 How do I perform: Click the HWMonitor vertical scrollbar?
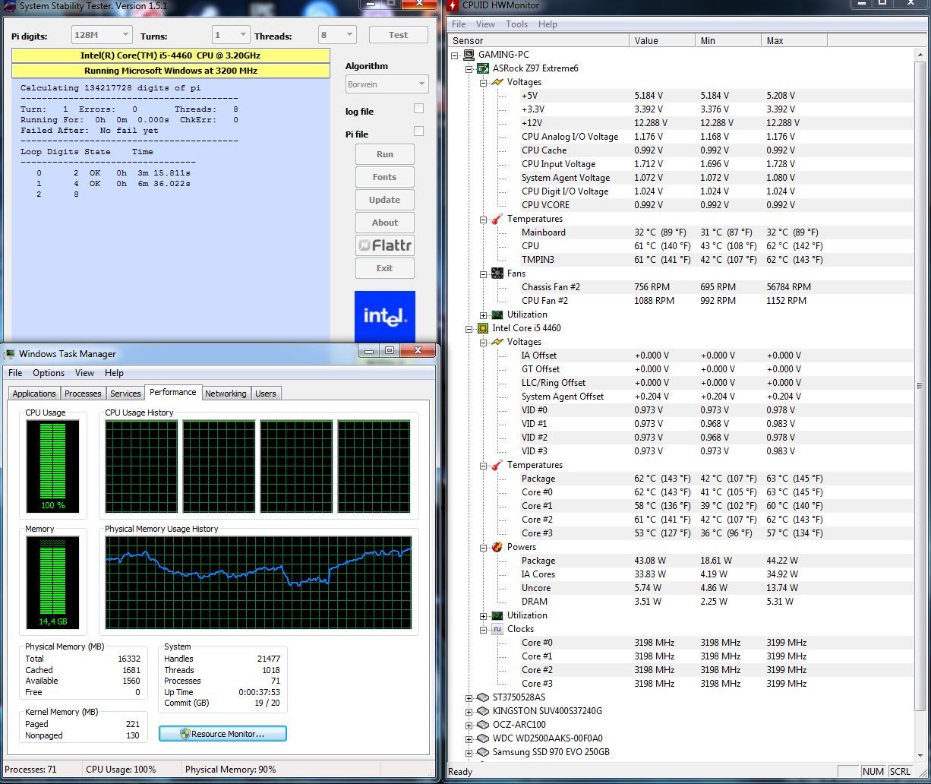click(923, 380)
